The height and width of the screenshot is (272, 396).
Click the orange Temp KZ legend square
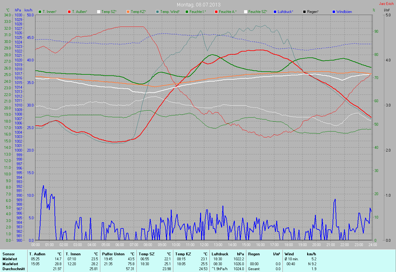click(x=128, y=12)
